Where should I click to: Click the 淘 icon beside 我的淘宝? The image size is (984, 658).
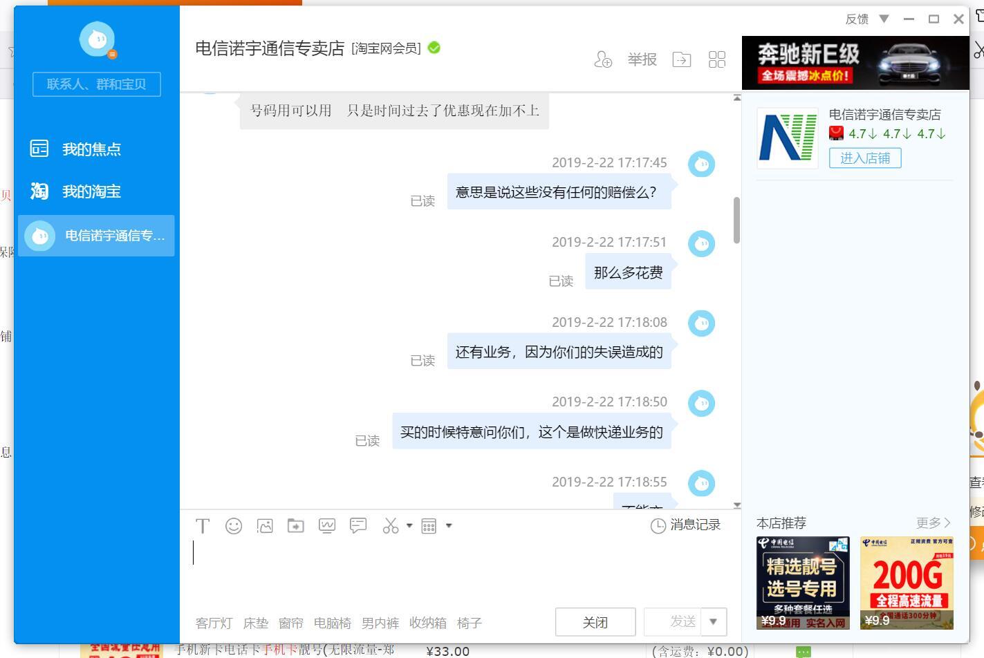[x=39, y=191]
